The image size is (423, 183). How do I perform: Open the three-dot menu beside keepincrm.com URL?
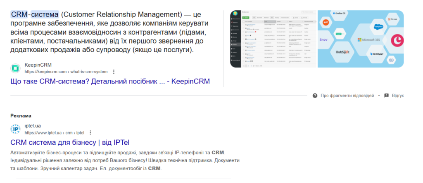[114, 72]
